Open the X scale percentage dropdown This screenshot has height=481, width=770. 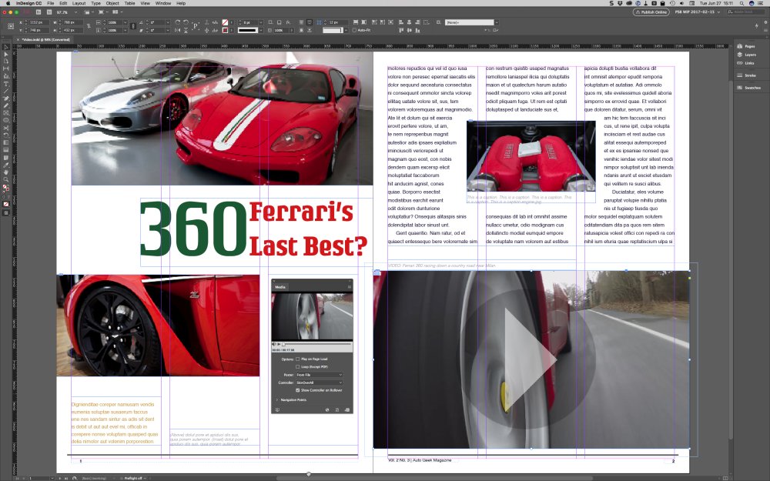pos(126,22)
